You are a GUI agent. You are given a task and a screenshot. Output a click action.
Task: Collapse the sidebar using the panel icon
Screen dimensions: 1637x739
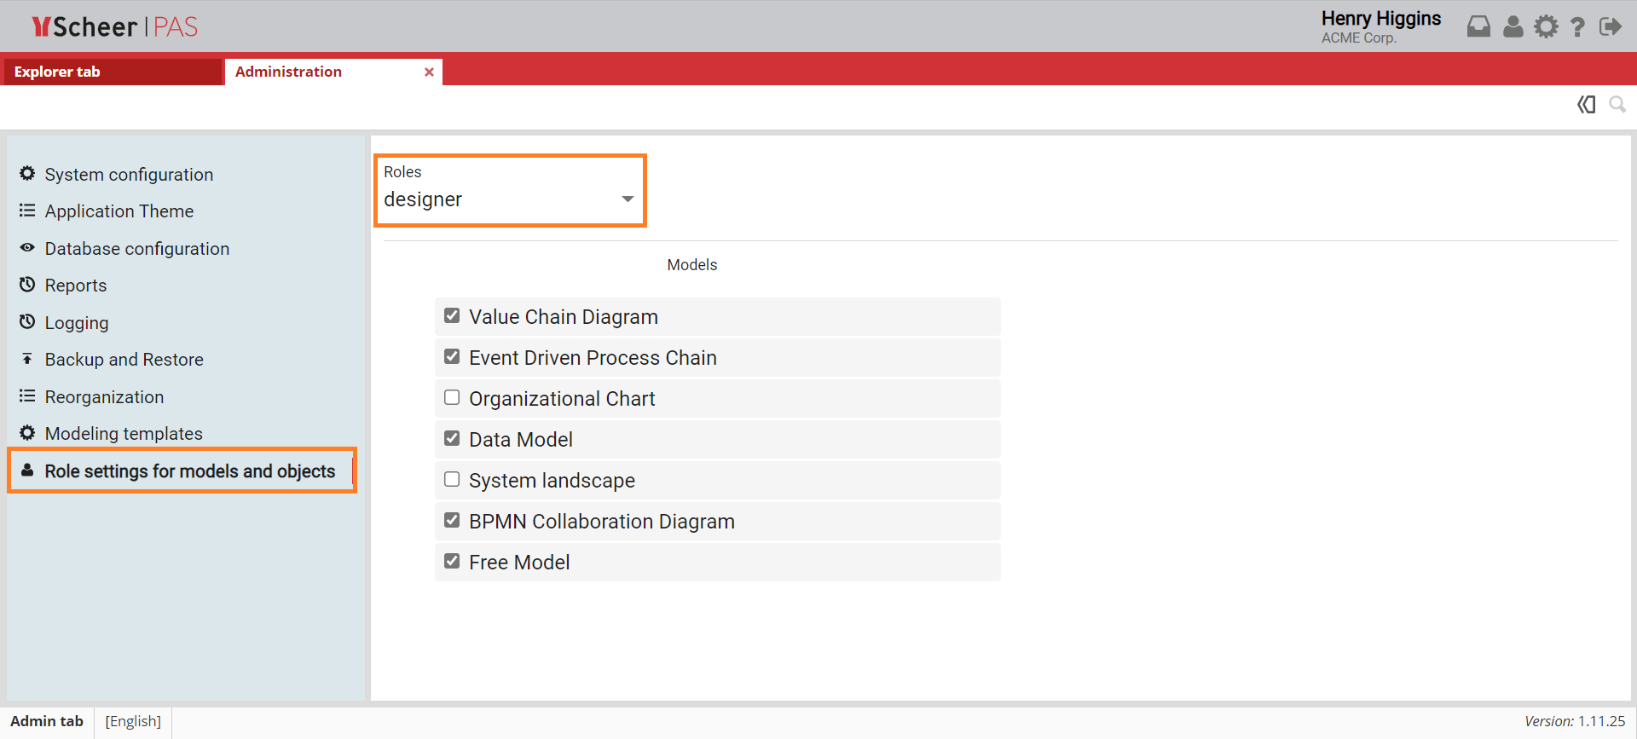1586,105
